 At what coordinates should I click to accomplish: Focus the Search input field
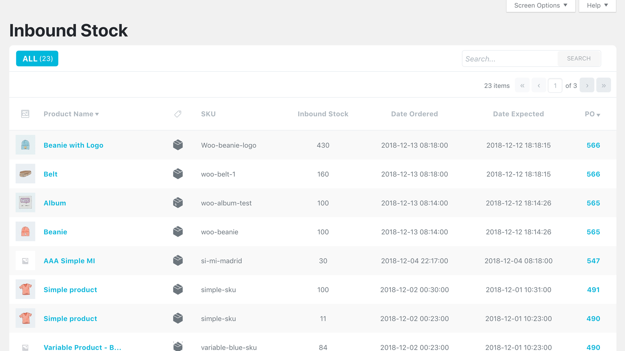pyautogui.click(x=510, y=59)
